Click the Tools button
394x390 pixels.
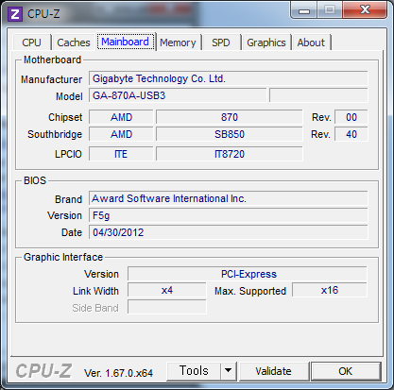tap(194, 371)
